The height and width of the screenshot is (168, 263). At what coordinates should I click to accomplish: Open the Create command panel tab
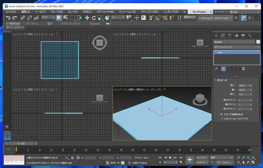coord(216,36)
